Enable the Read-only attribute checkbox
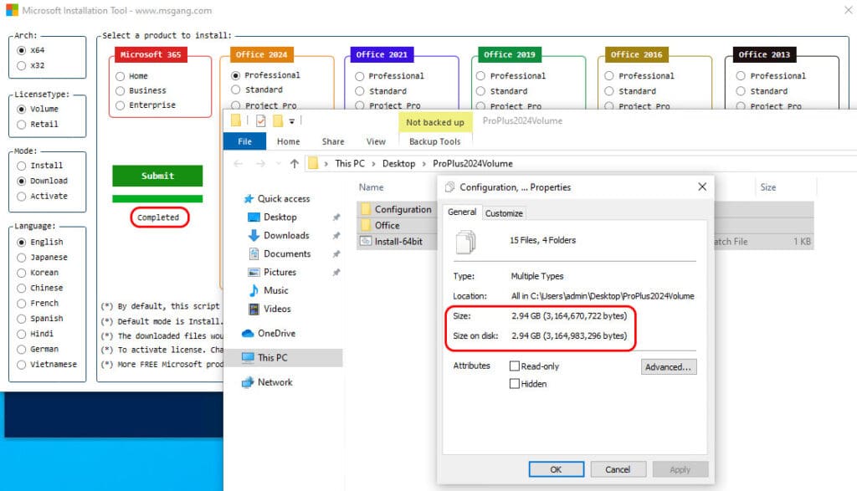857x491 pixels. [x=515, y=366]
